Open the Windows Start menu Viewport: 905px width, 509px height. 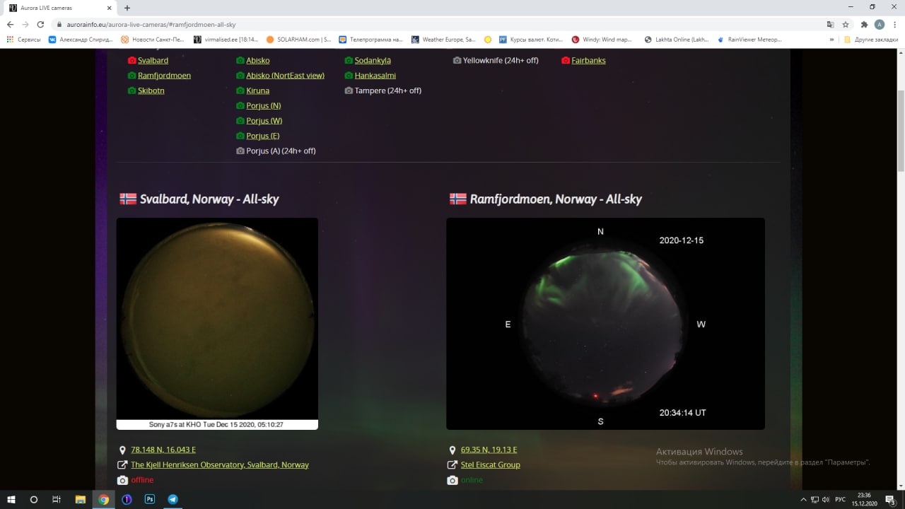pos(11,499)
